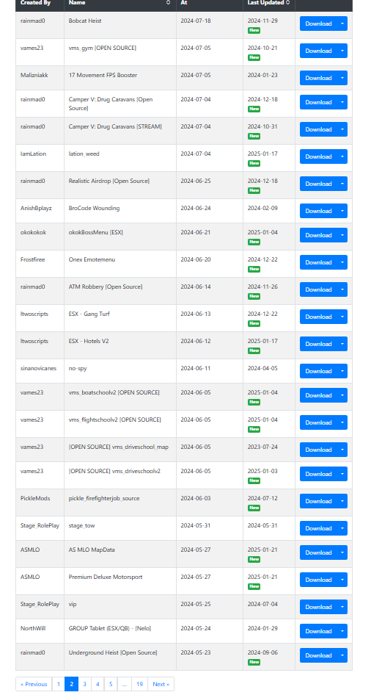Open download dropdown for lation_weed

click(342, 156)
